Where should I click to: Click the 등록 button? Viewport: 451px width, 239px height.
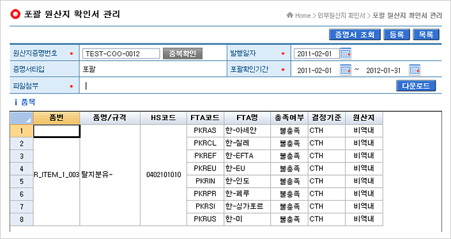click(397, 35)
